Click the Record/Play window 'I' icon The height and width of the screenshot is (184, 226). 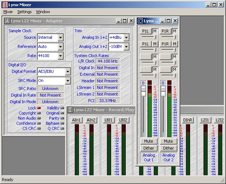[70, 110]
